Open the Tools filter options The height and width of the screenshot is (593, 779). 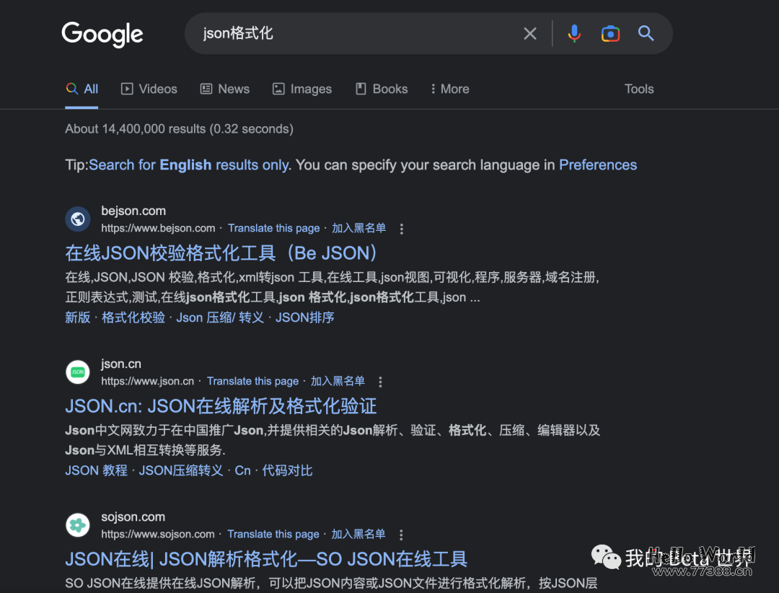639,89
